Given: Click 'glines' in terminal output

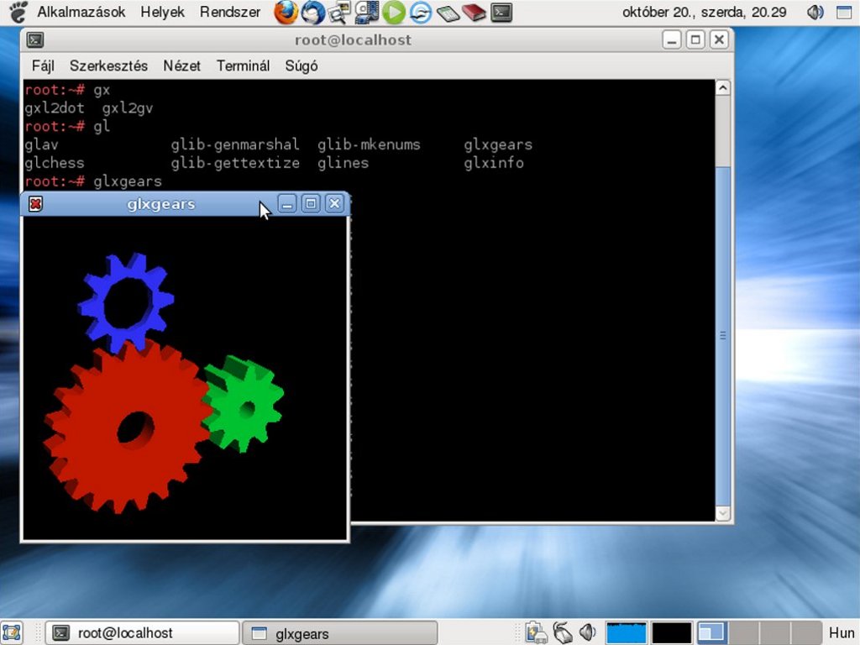Looking at the screenshot, I should point(343,163).
